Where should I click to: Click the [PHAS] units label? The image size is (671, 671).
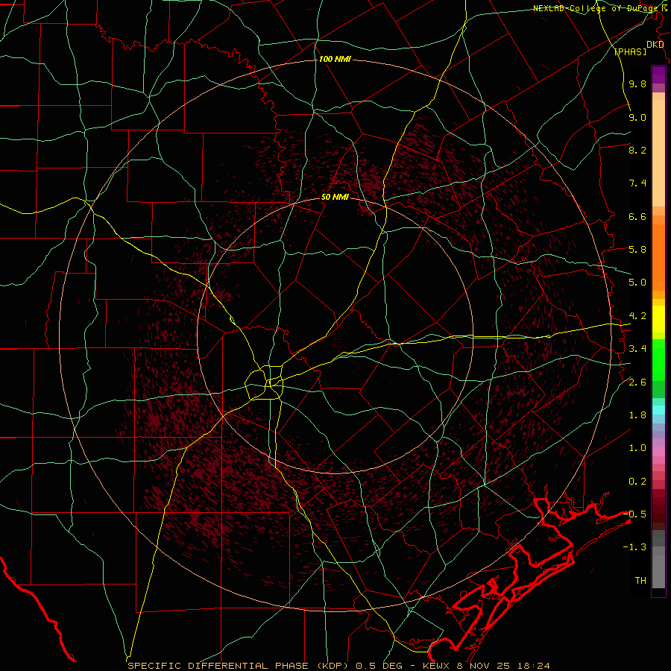tap(630, 52)
